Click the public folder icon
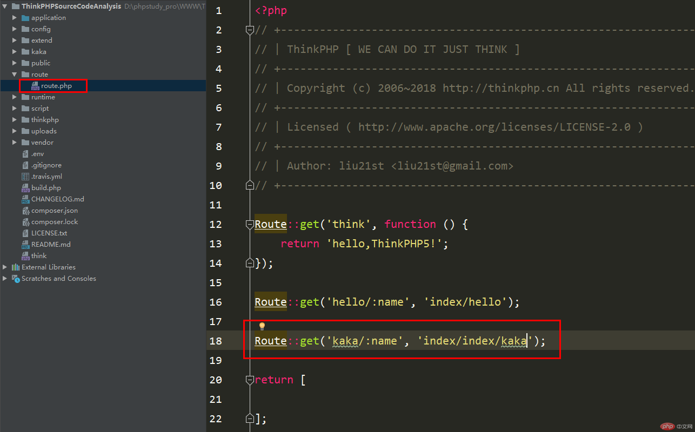This screenshot has width=695, height=432. click(x=25, y=63)
